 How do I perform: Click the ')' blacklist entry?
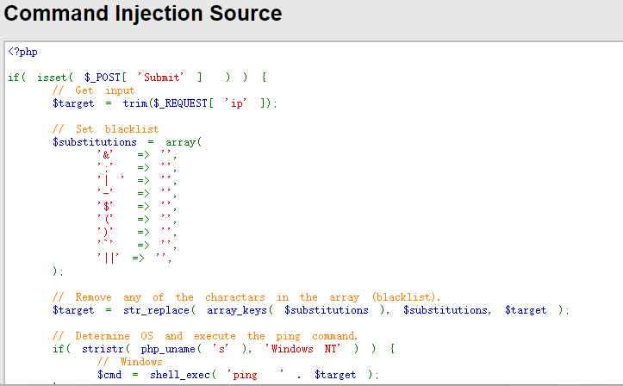(x=106, y=233)
